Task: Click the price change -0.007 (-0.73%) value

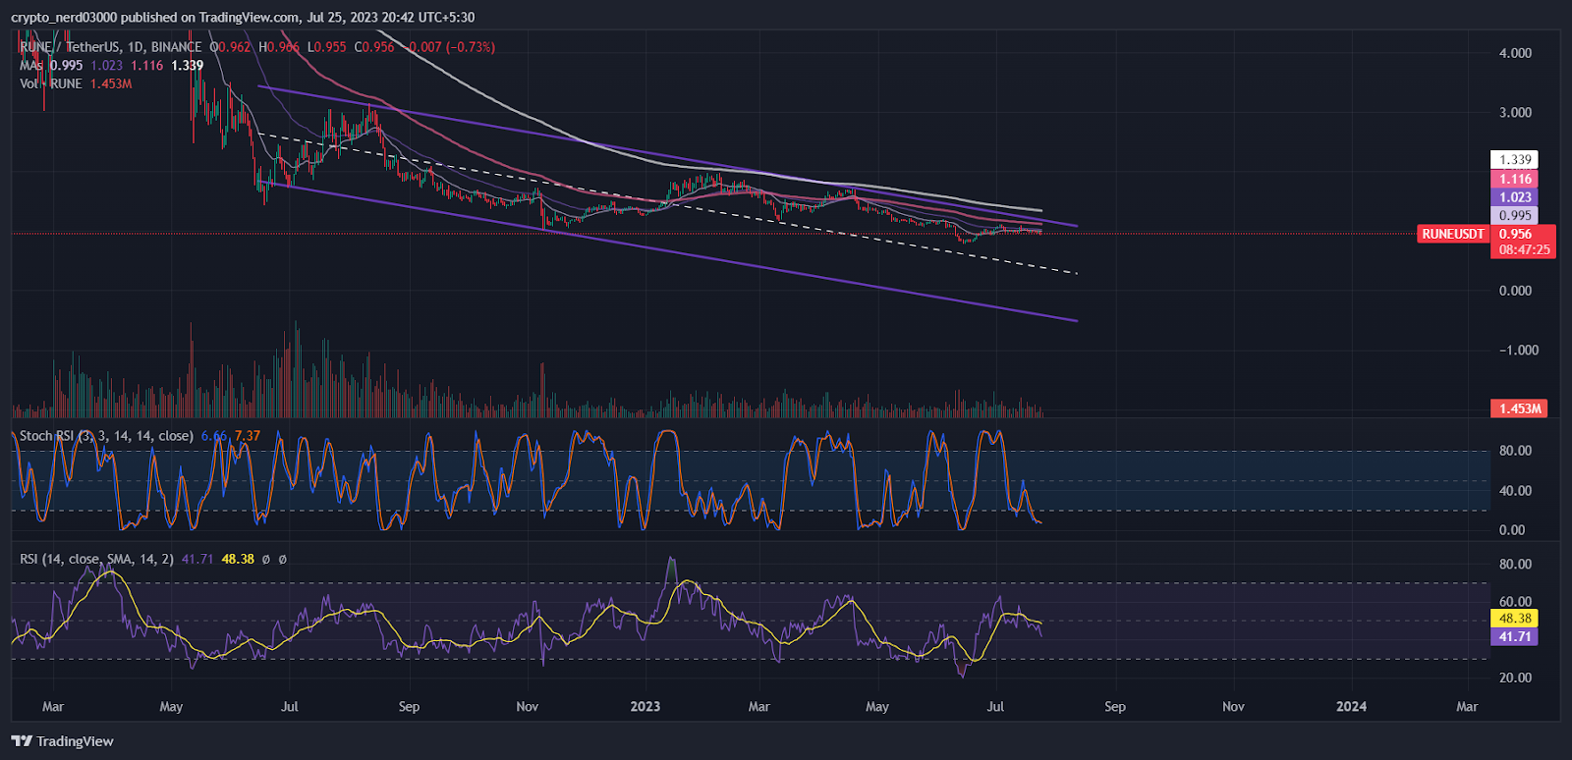Action: click(x=451, y=47)
